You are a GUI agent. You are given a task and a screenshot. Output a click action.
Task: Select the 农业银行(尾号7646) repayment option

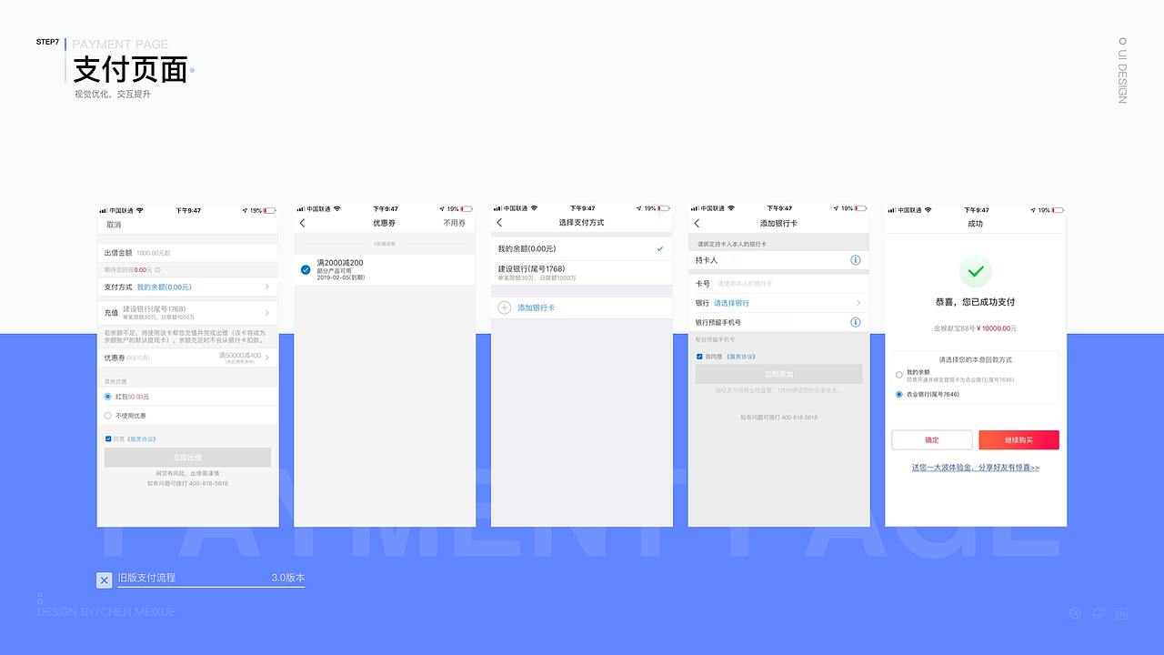tap(899, 394)
